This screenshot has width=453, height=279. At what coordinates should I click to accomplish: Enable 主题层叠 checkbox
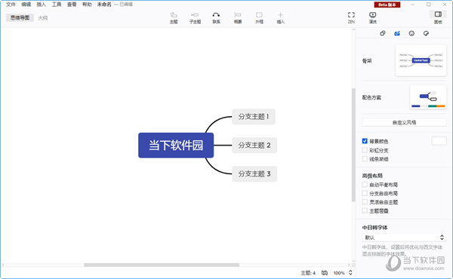click(365, 210)
